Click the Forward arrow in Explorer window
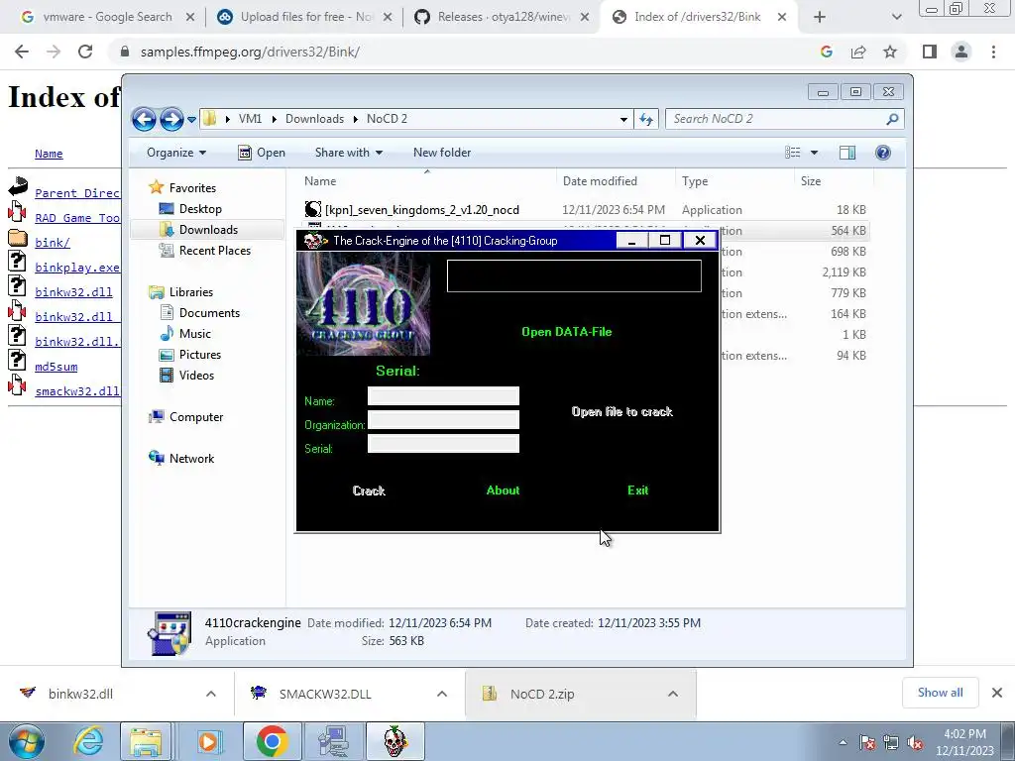The height and width of the screenshot is (761, 1015). pyautogui.click(x=171, y=119)
